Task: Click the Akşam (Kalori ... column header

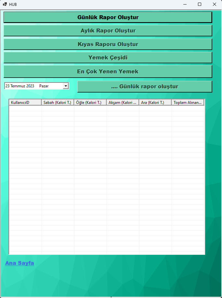Action: (123, 103)
